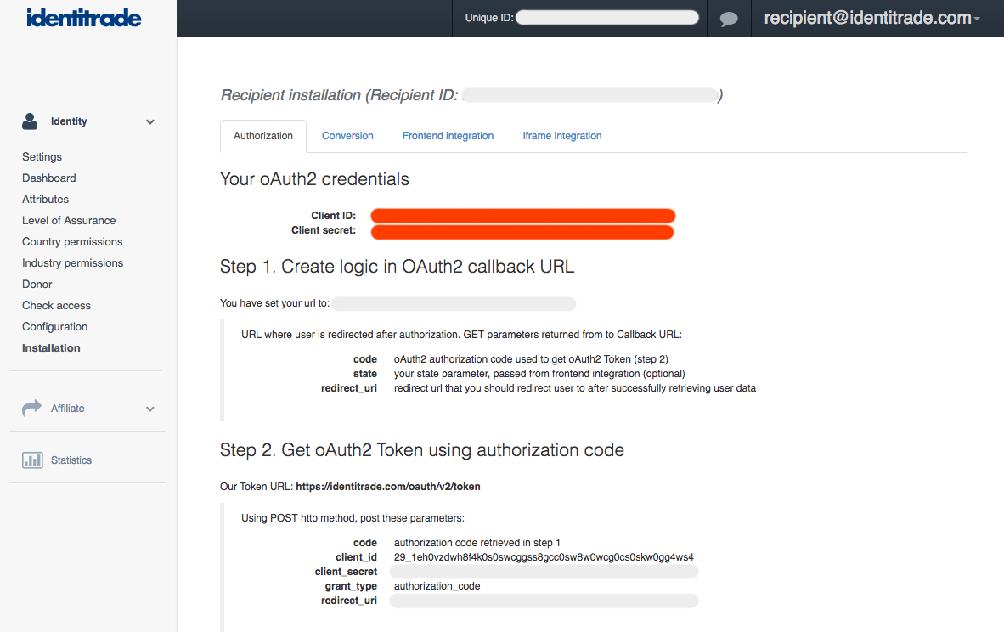
Task: Open Attributes in the sidebar
Action: coord(46,199)
